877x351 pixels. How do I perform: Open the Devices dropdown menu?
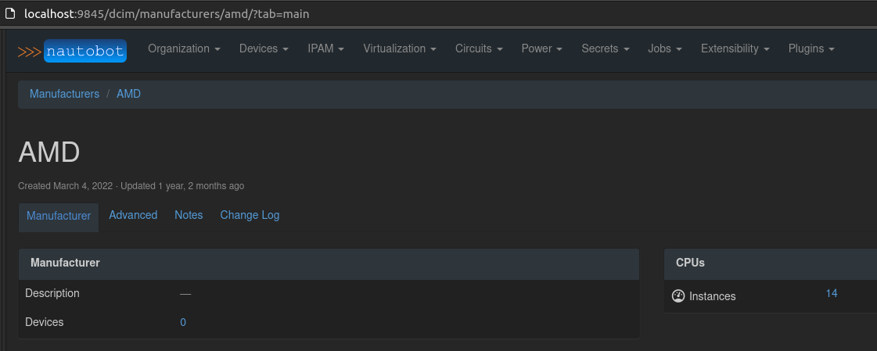264,48
